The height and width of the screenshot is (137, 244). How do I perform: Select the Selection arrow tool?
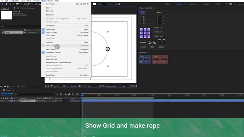click(3, 4)
